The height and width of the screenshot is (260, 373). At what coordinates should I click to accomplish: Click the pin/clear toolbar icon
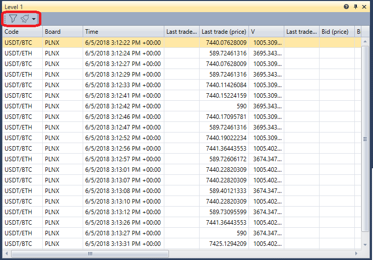(x=25, y=19)
